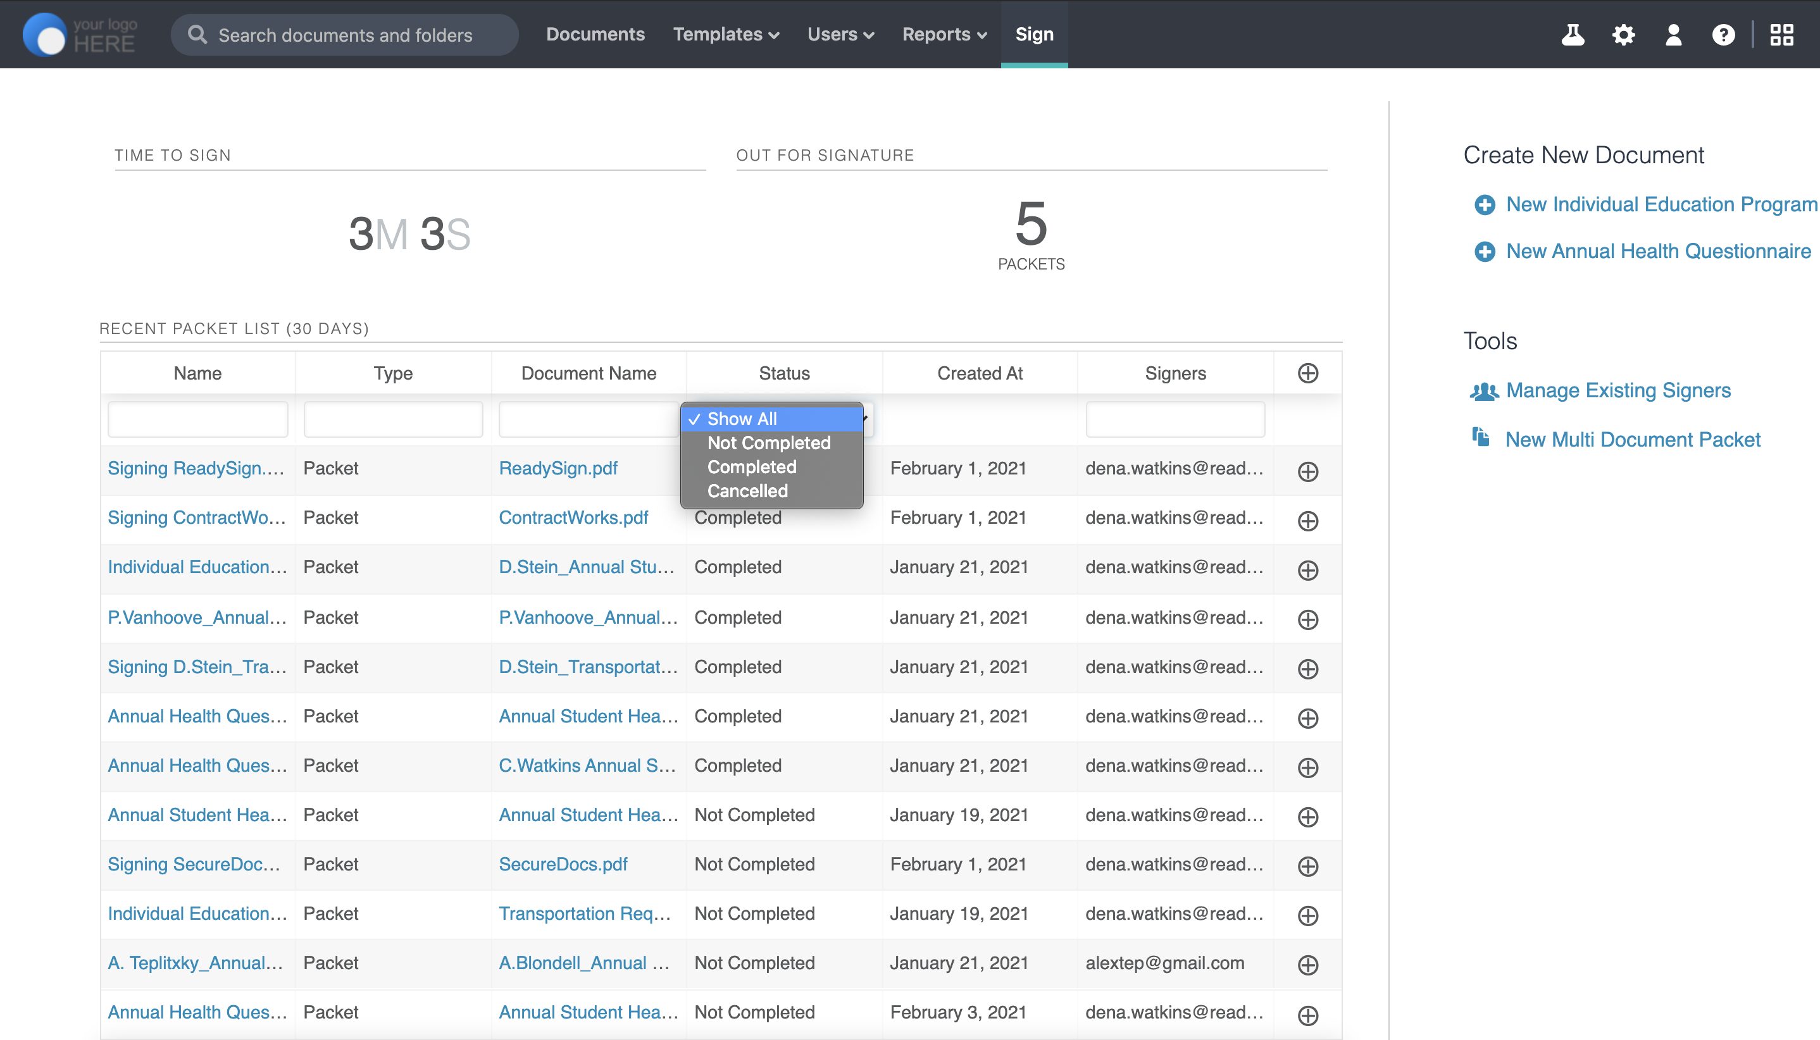The width and height of the screenshot is (1820, 1040).
Task: Choose Completed option in status filter
Action: click(772, 467)
